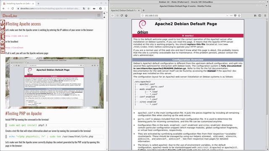The width and height of the screenshot is (269, 151).
Task: Click the http://localhost link in article
Action: tap(14, 47)
